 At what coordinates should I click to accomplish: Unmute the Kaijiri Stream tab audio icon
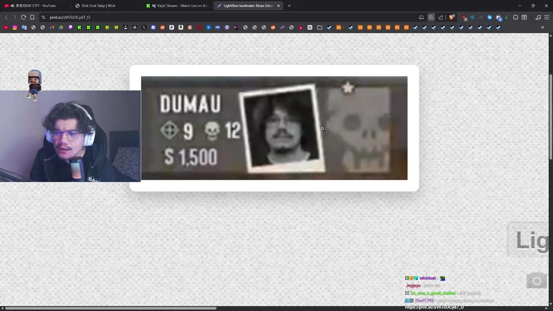[154, 6]
